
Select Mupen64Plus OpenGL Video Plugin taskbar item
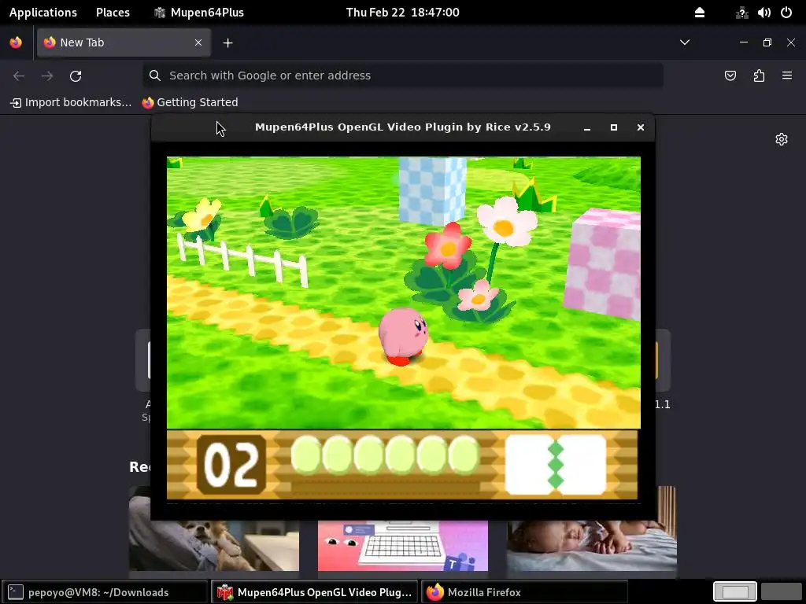point(315,592)
